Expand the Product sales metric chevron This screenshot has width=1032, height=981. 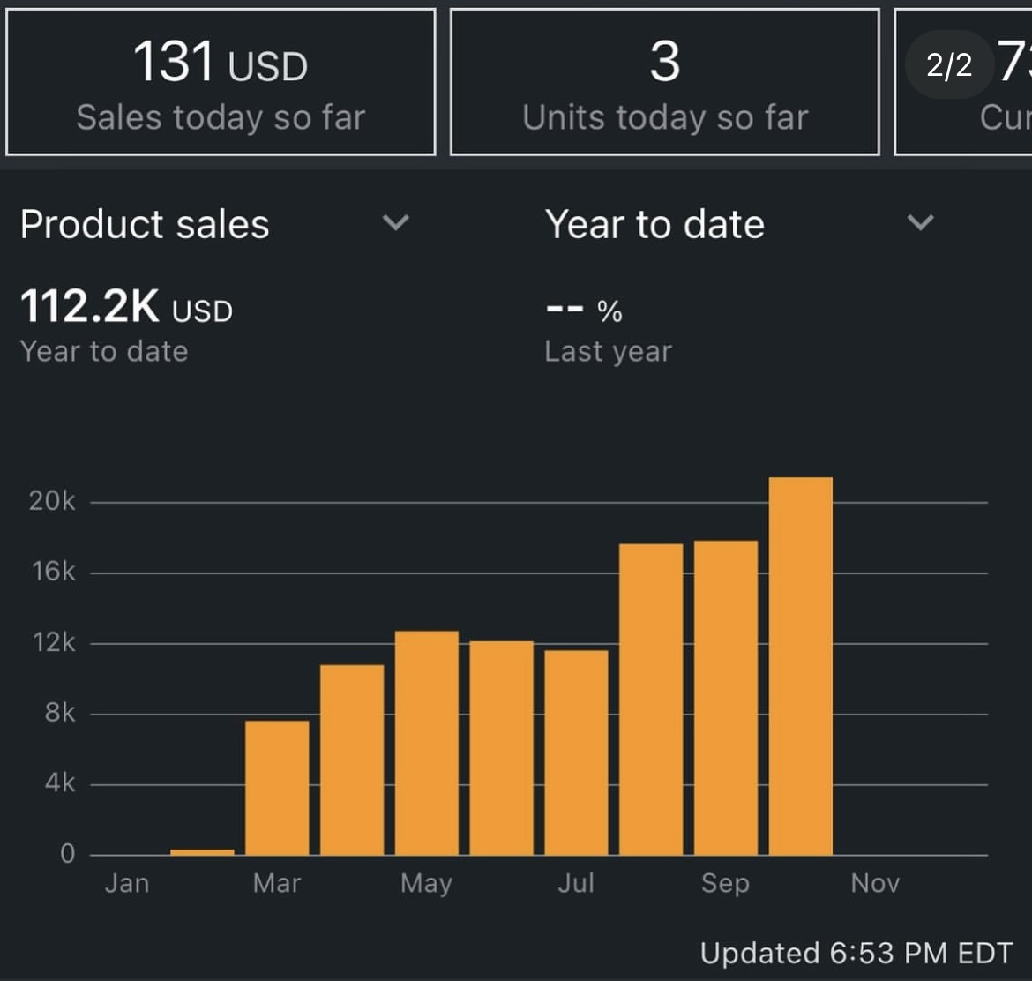click(396, 223)
